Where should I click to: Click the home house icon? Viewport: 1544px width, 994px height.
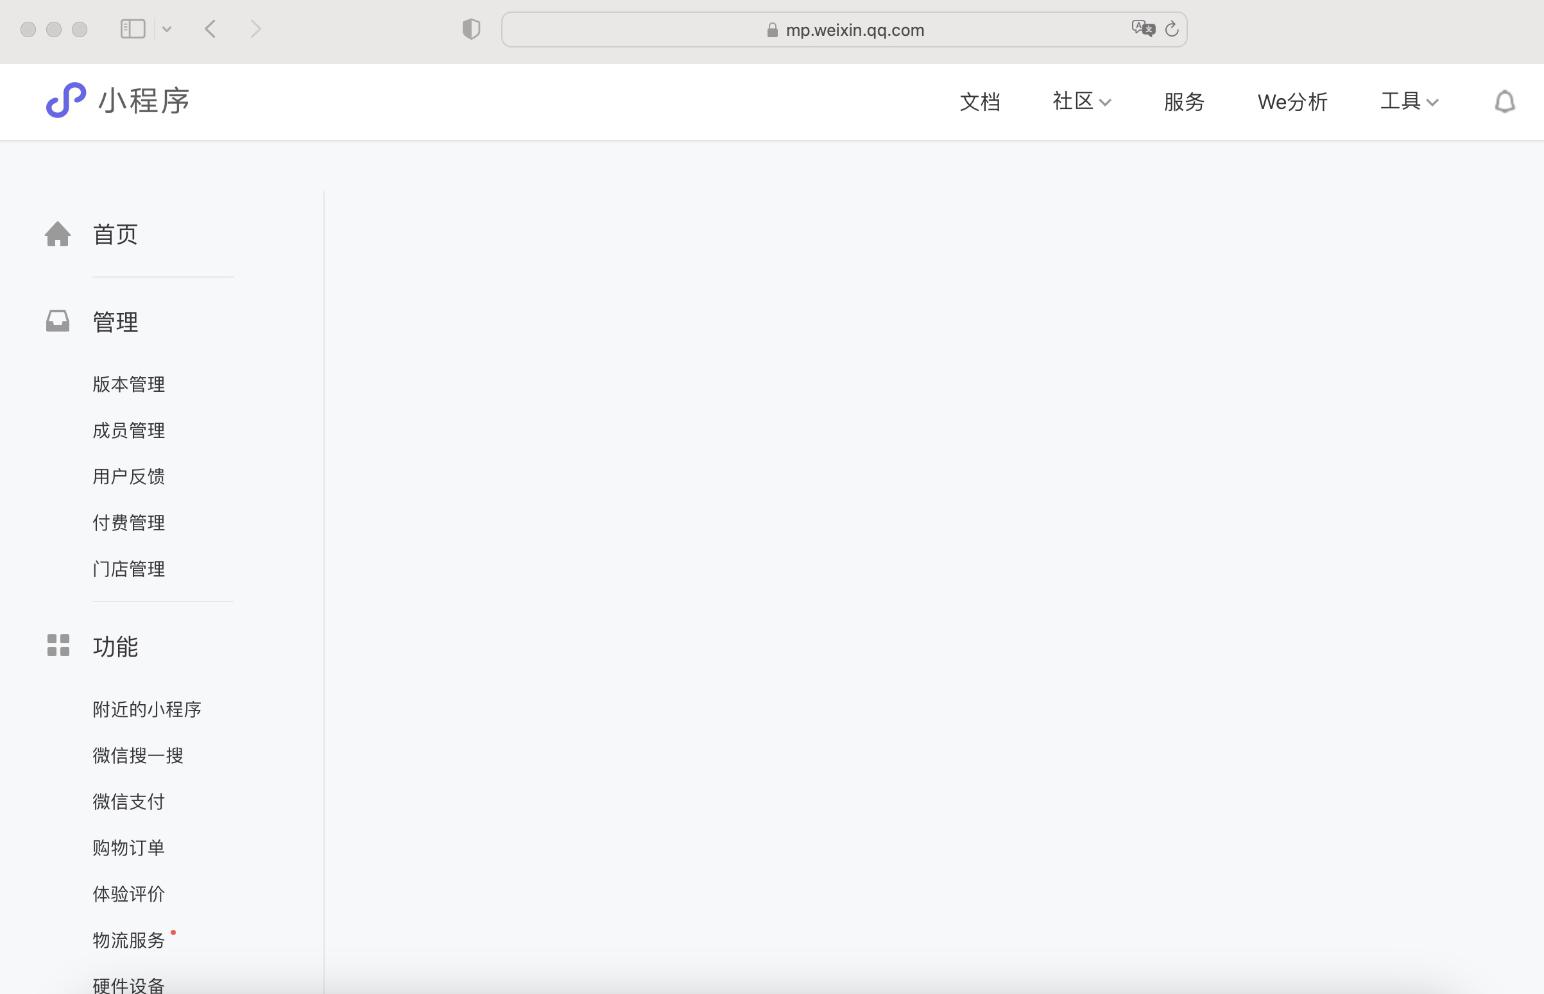58,233
